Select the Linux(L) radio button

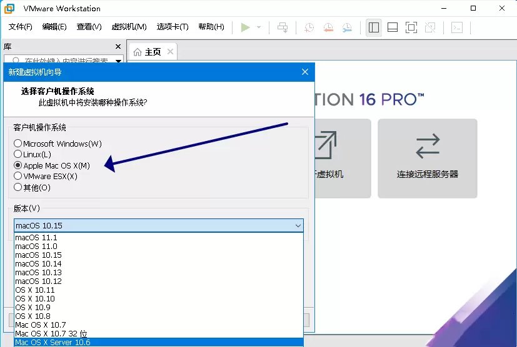(x=18, y=154)
